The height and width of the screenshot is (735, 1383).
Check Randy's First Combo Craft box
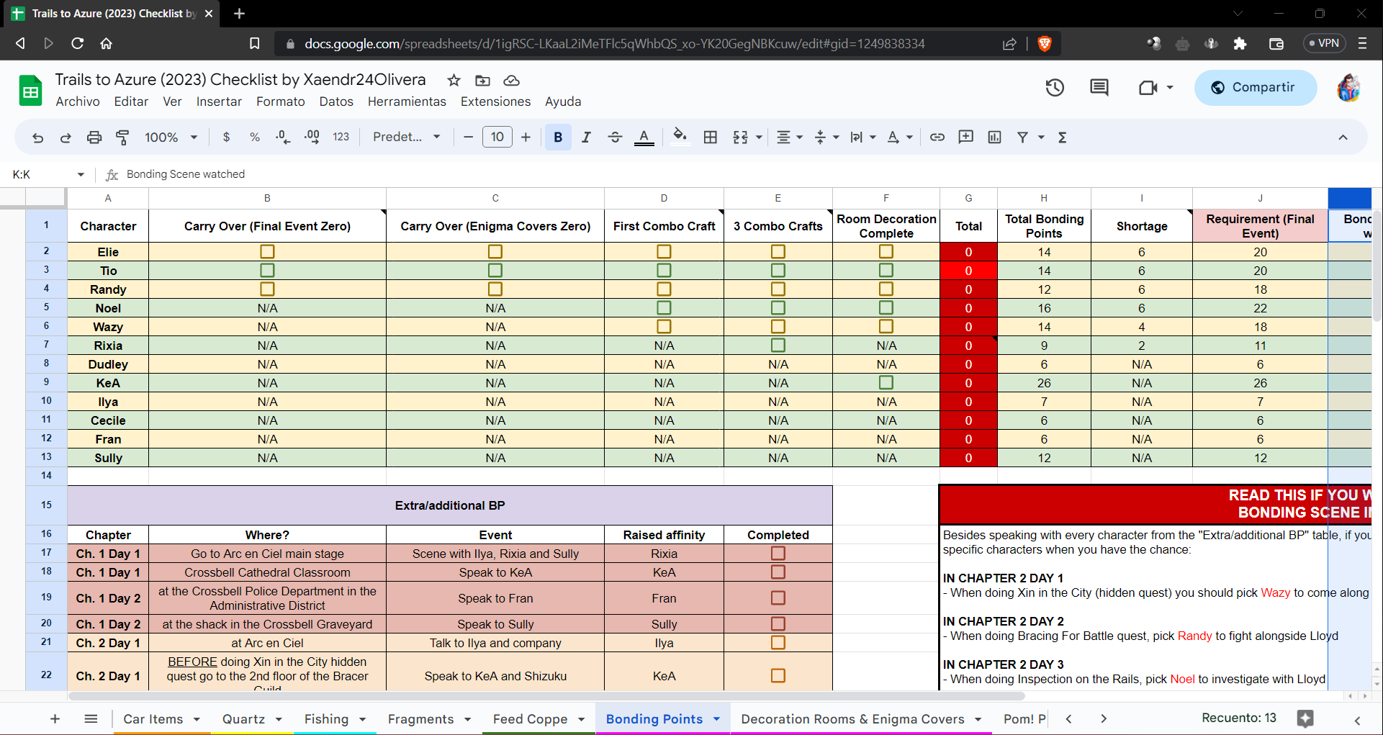(664, 289)
